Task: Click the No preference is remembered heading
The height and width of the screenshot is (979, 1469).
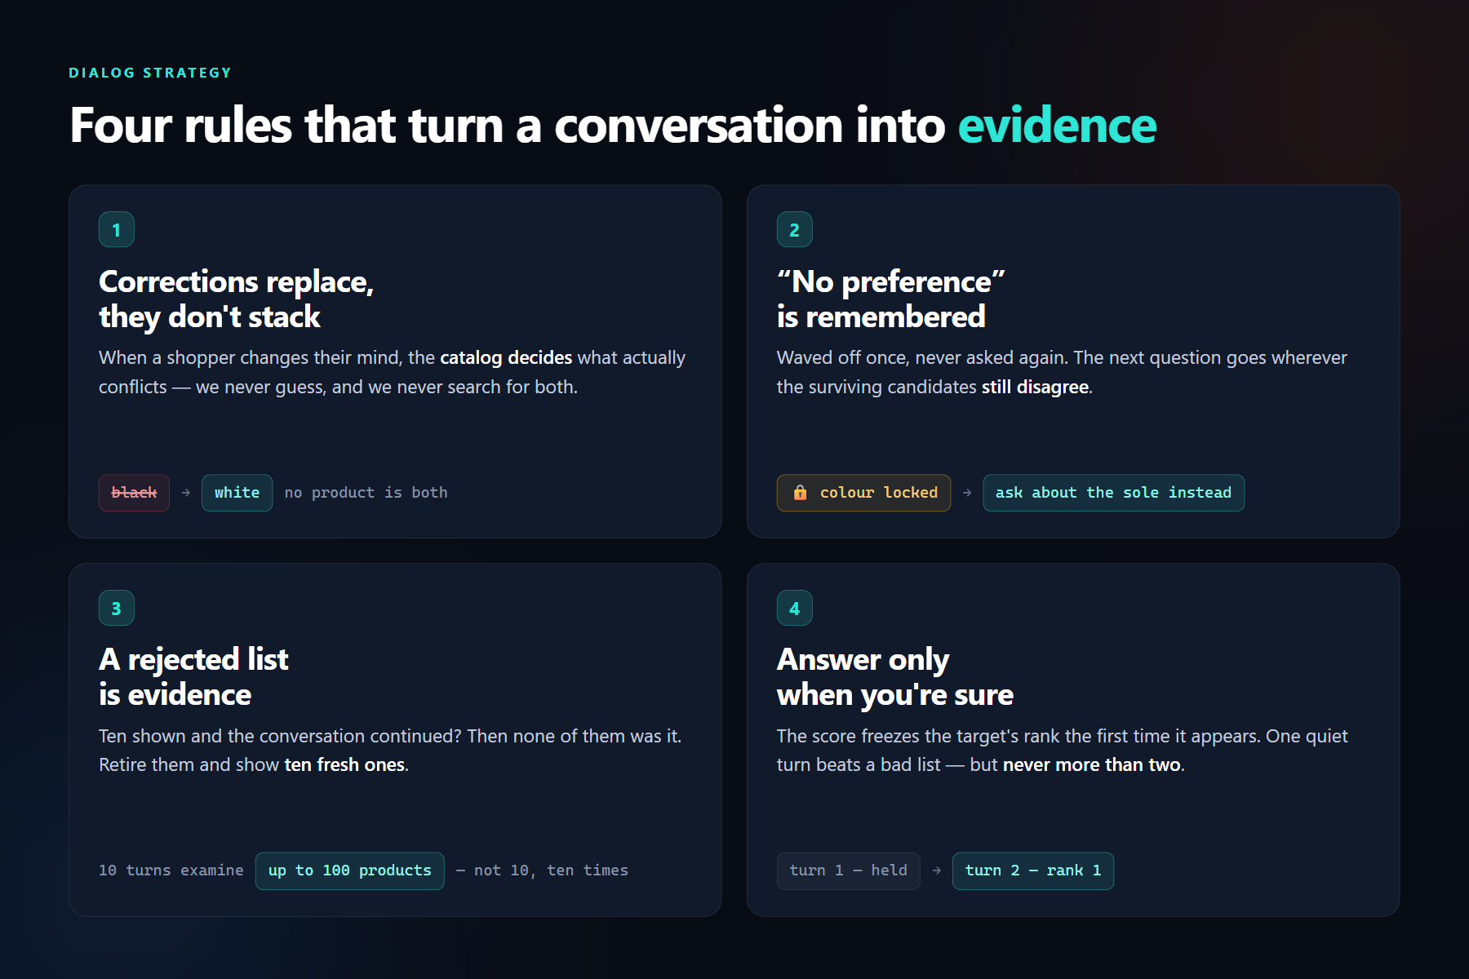Action: pos(890,299)
